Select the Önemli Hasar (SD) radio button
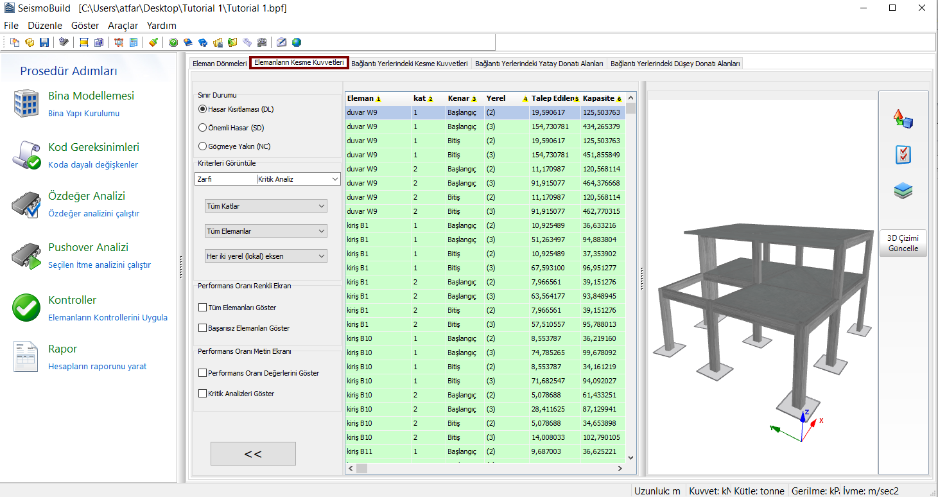The image size is (938, 497). tap(203, 128)
